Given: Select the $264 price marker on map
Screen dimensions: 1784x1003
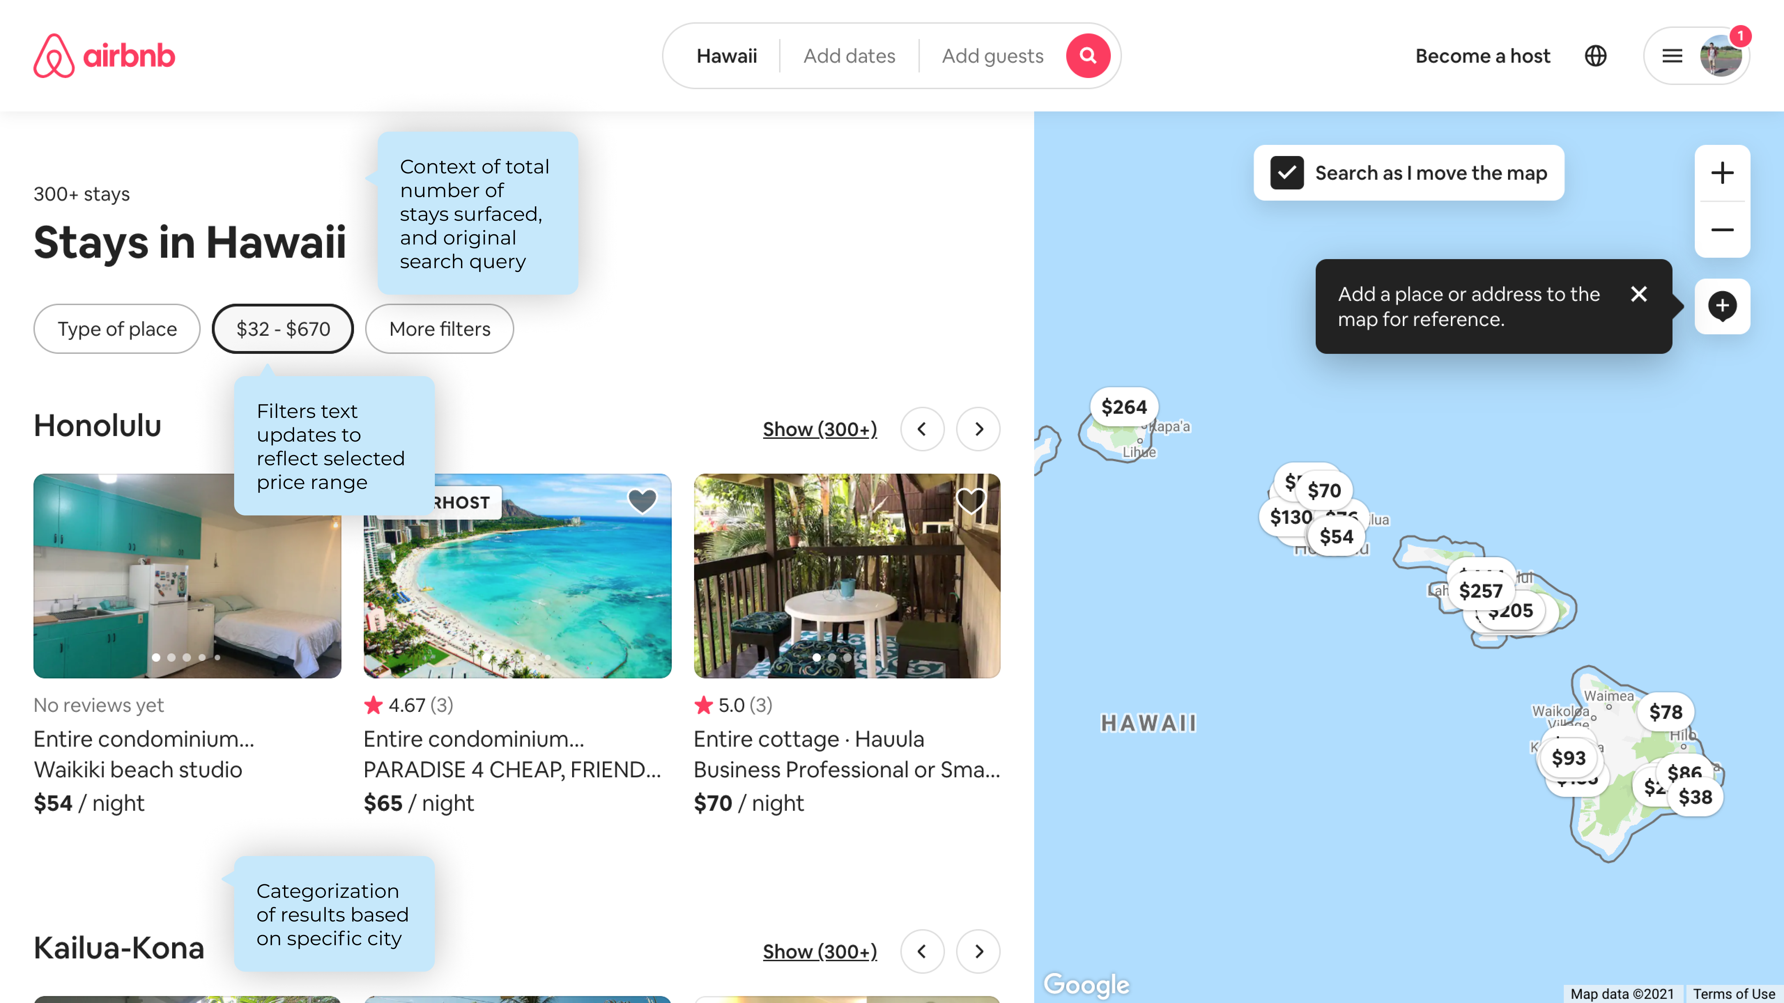Looking at the screenshot, I should 1124,407.
